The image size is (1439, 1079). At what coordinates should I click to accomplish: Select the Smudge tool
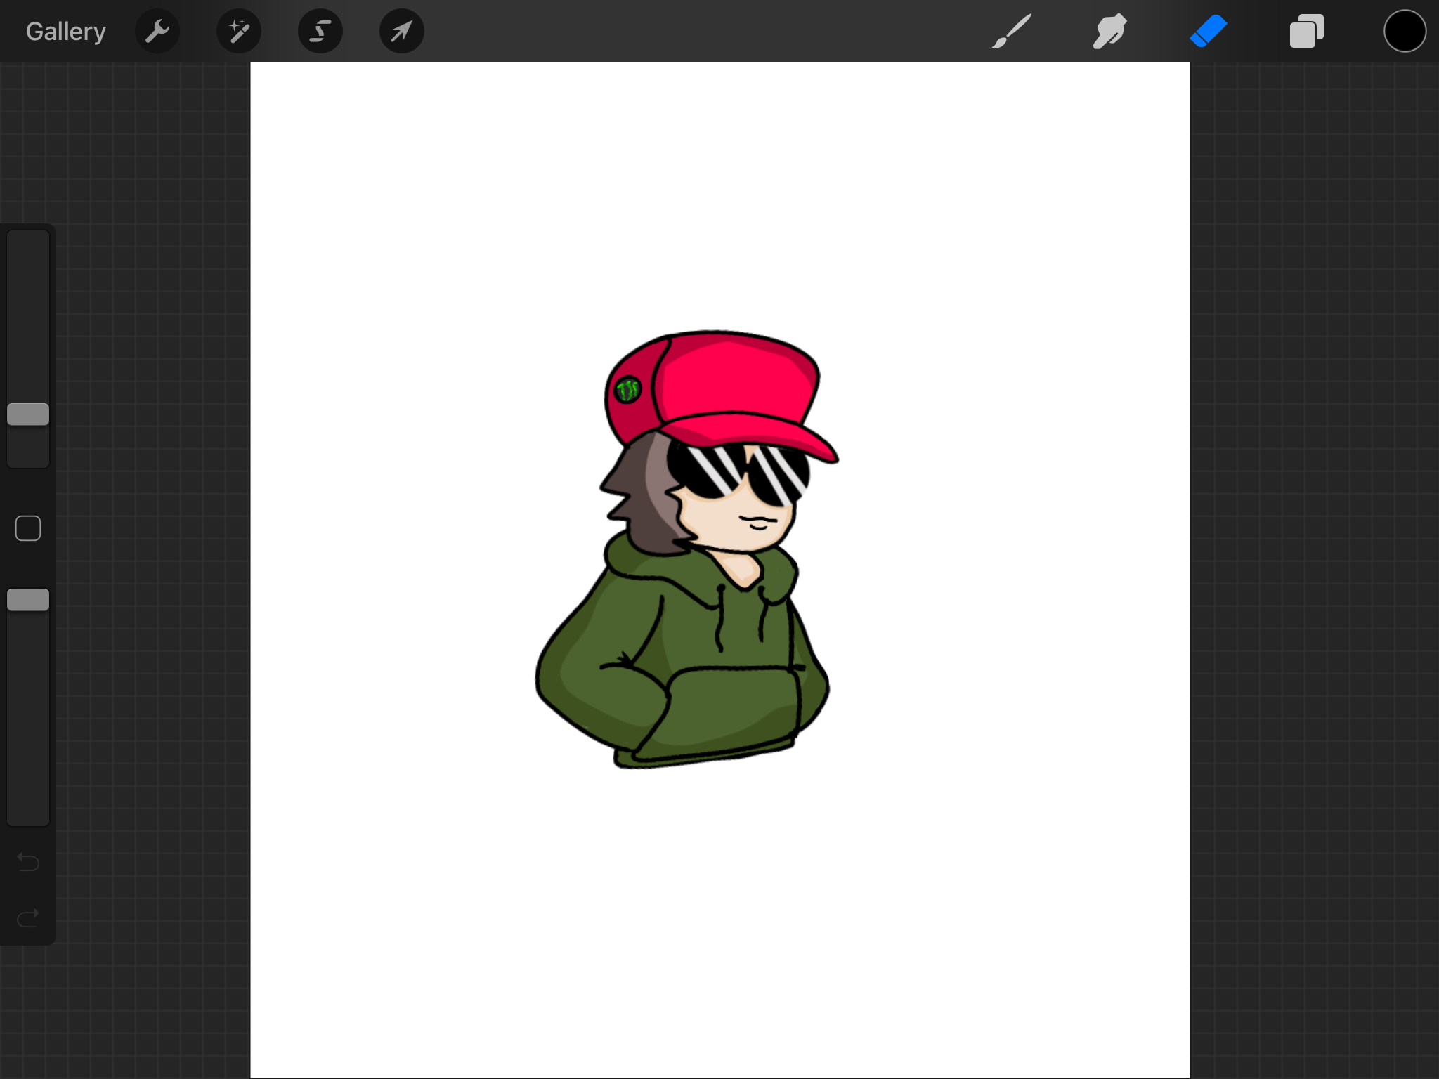(1110, 32)
